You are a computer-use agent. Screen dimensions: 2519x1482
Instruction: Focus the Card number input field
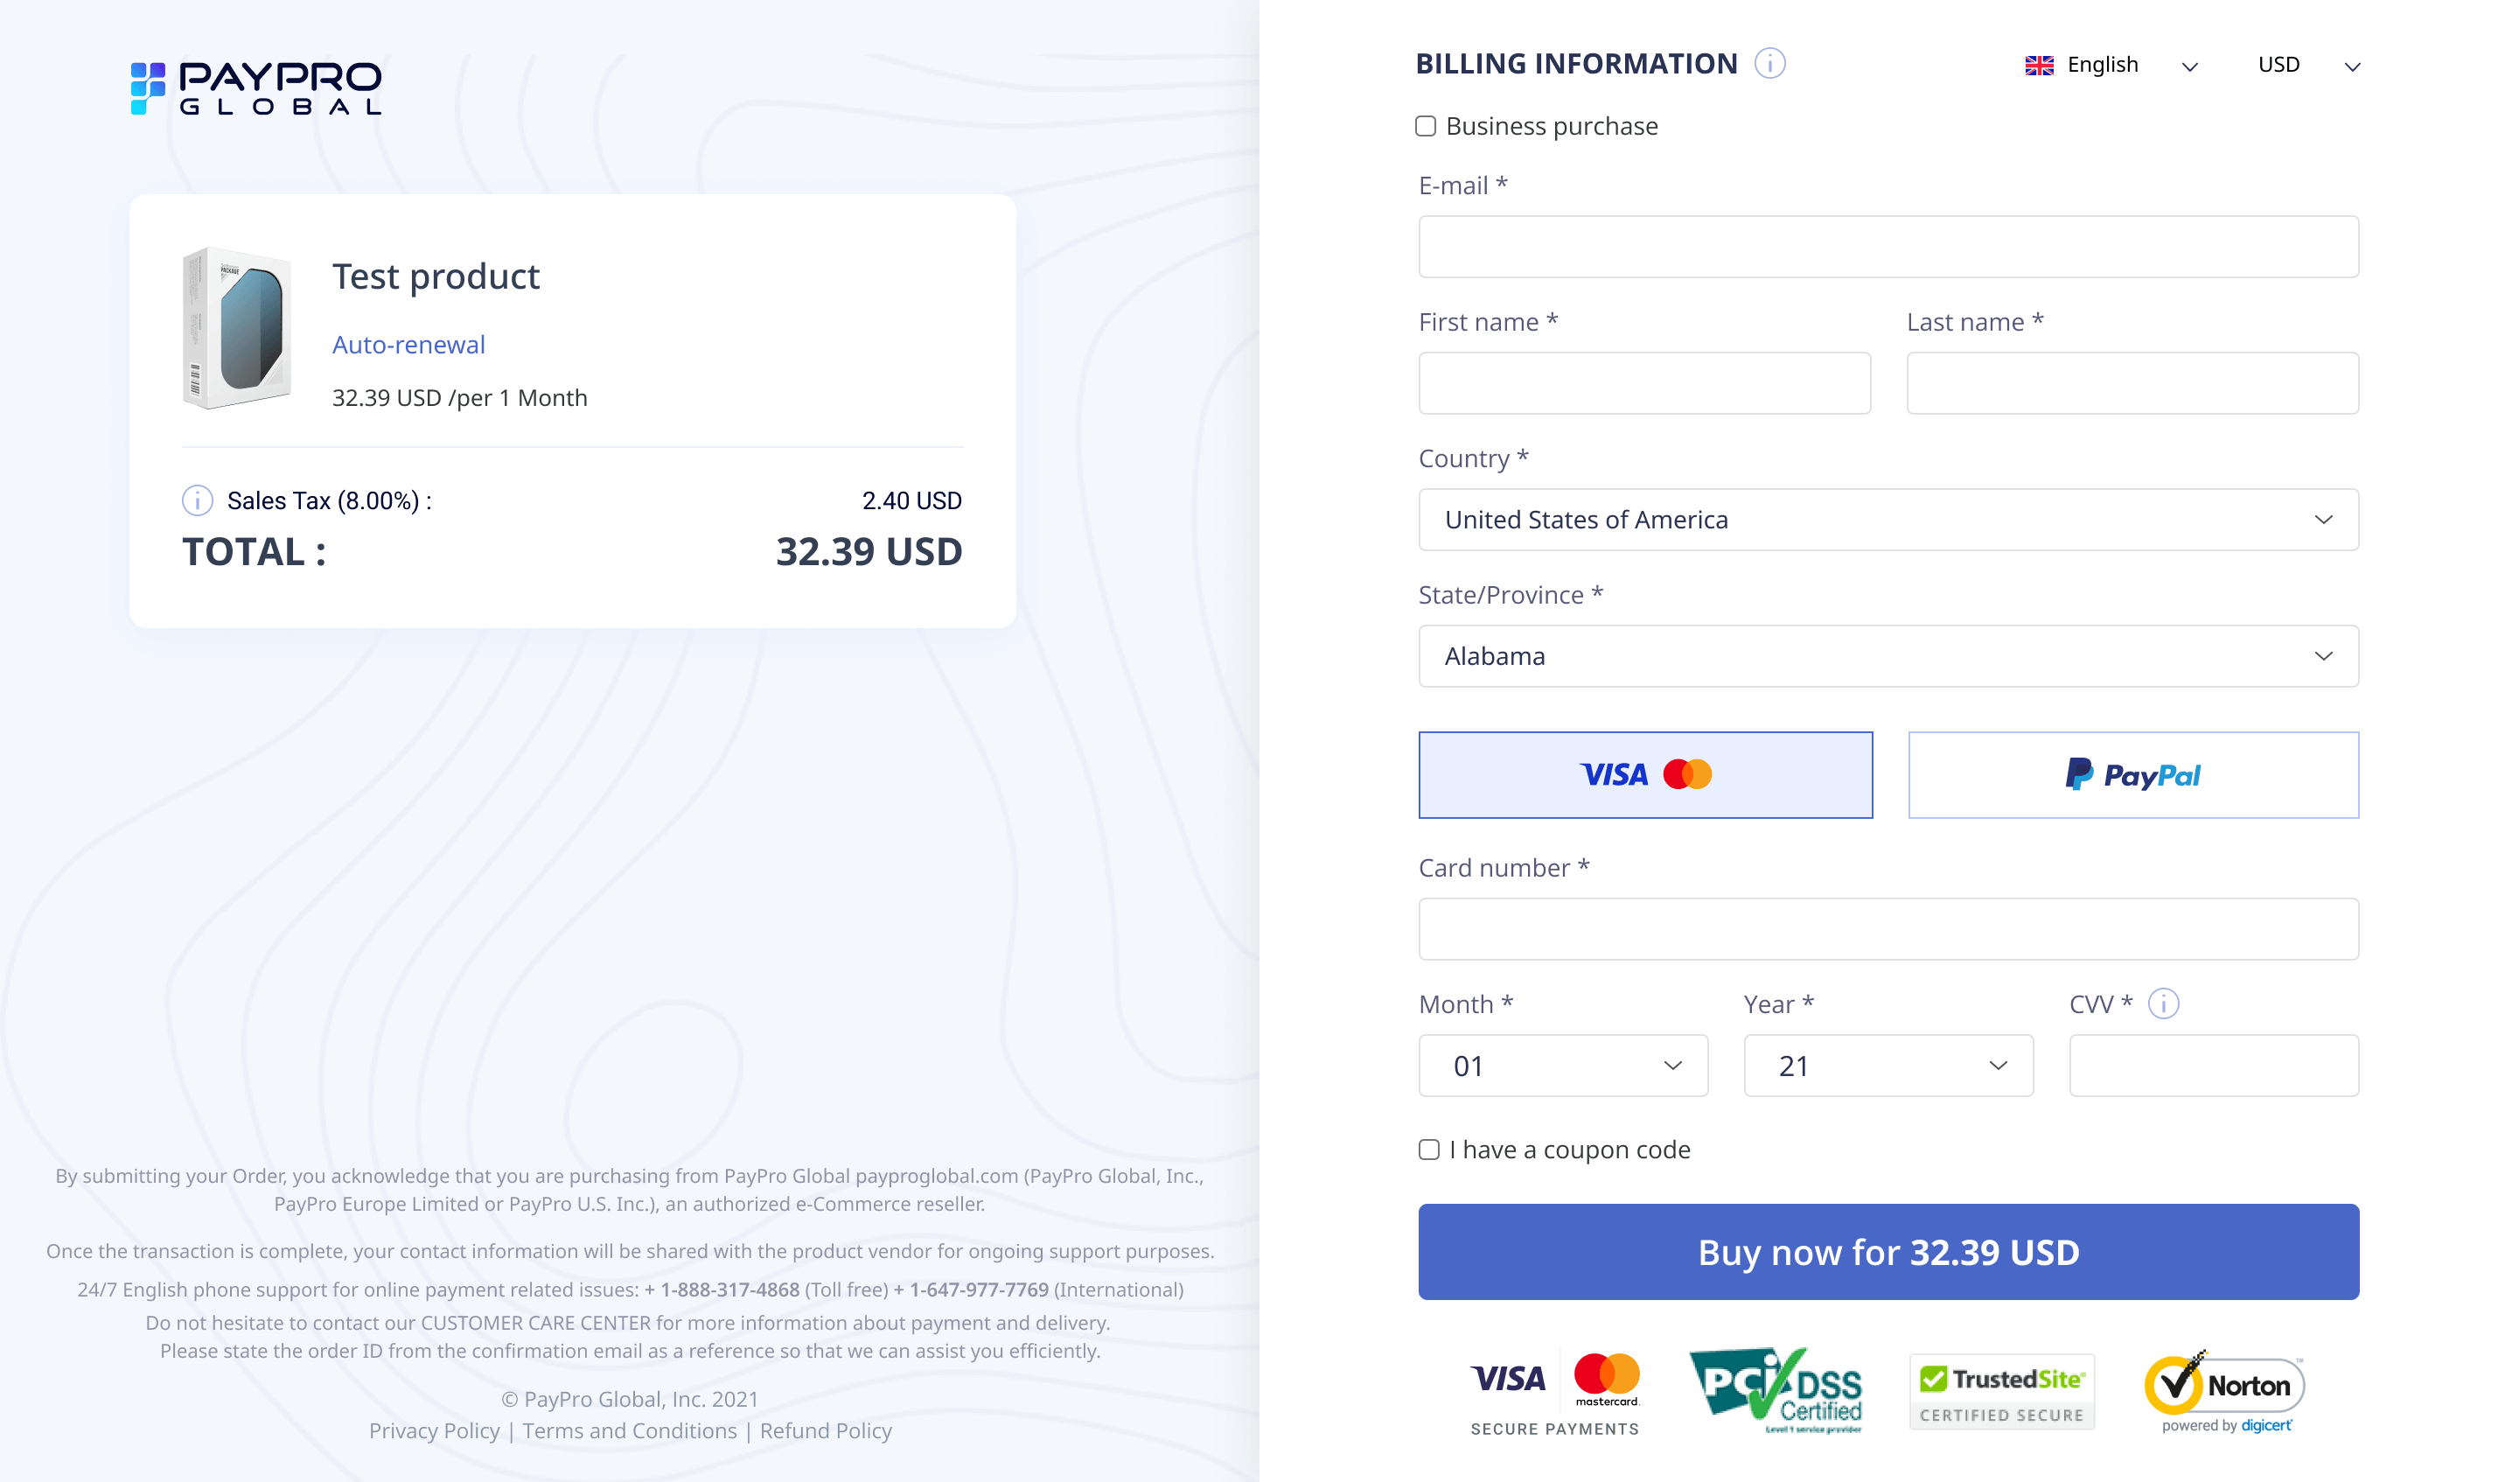point(1888,929)
